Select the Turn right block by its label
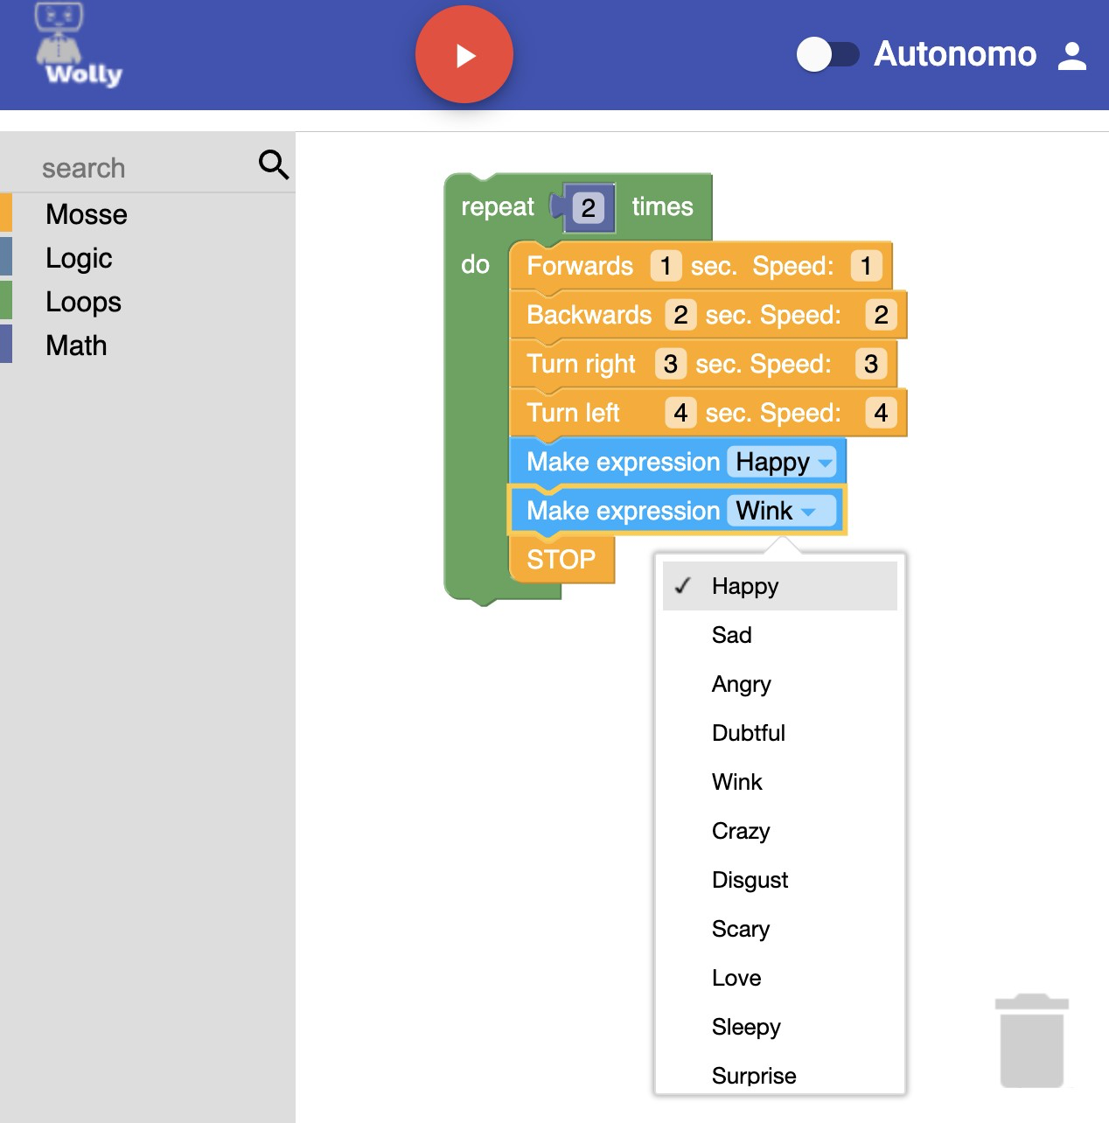Image resolution: width=1109 pixels, height=1123 pixels. coord(582,364)
